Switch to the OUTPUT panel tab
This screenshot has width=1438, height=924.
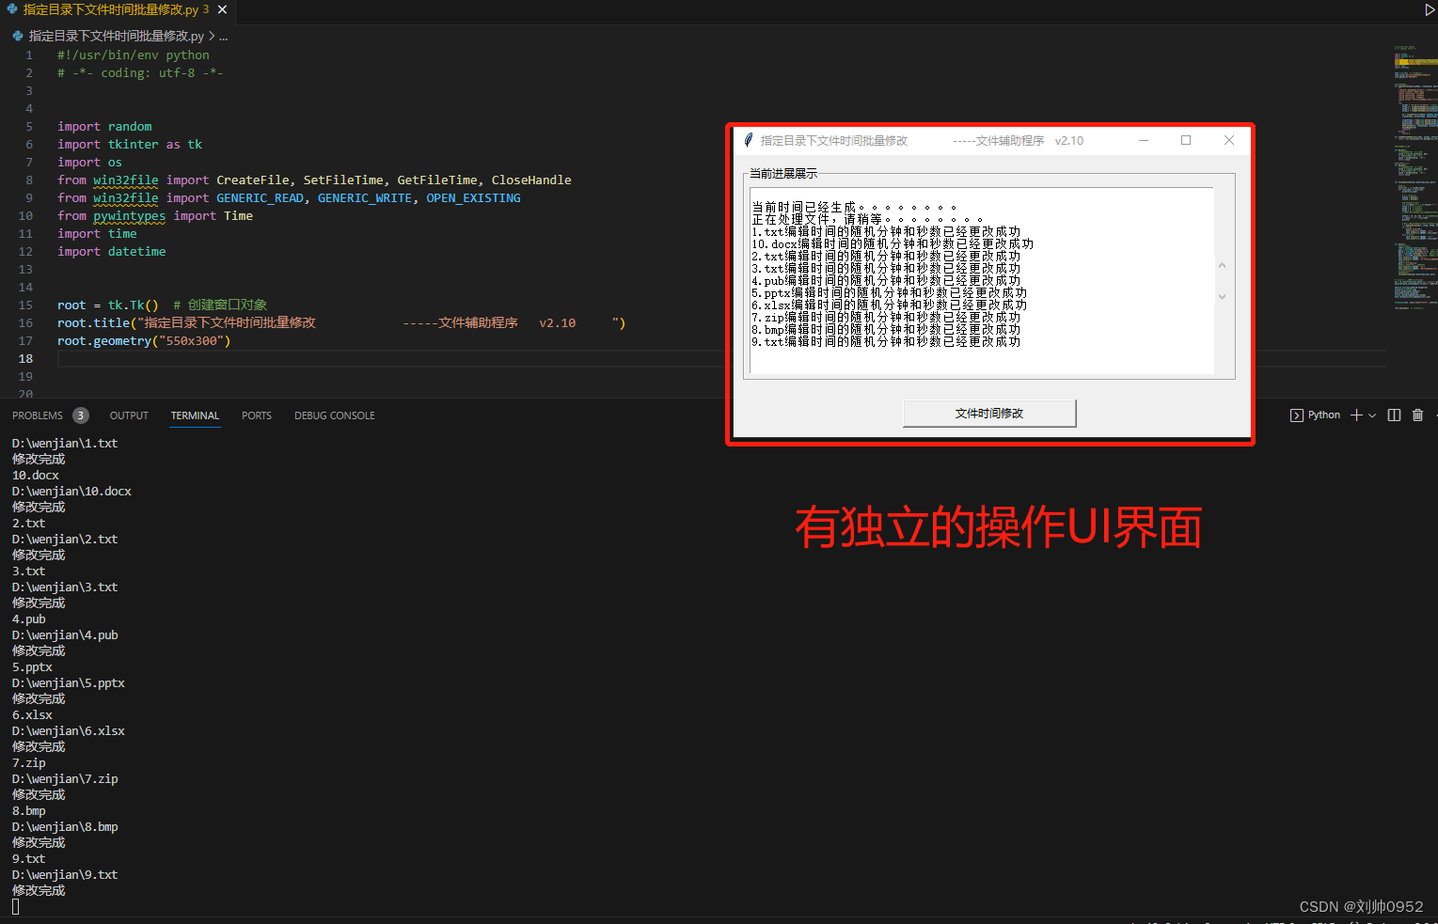pos(129,415)
